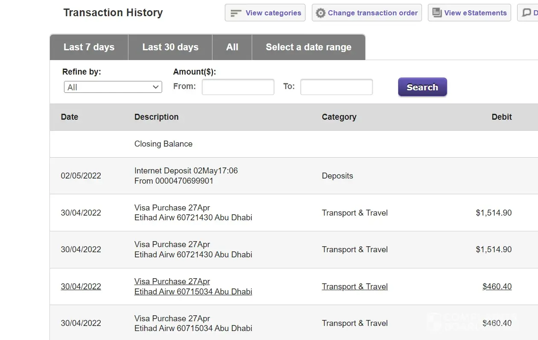Click the View categories list icon
Image resolution: width=538 pixels, height=340 pixels.
(236, 13)
